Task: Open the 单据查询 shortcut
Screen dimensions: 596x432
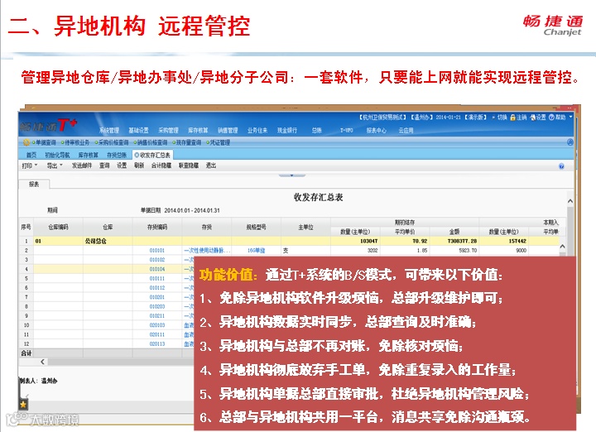Action: [x=46, y=142]
